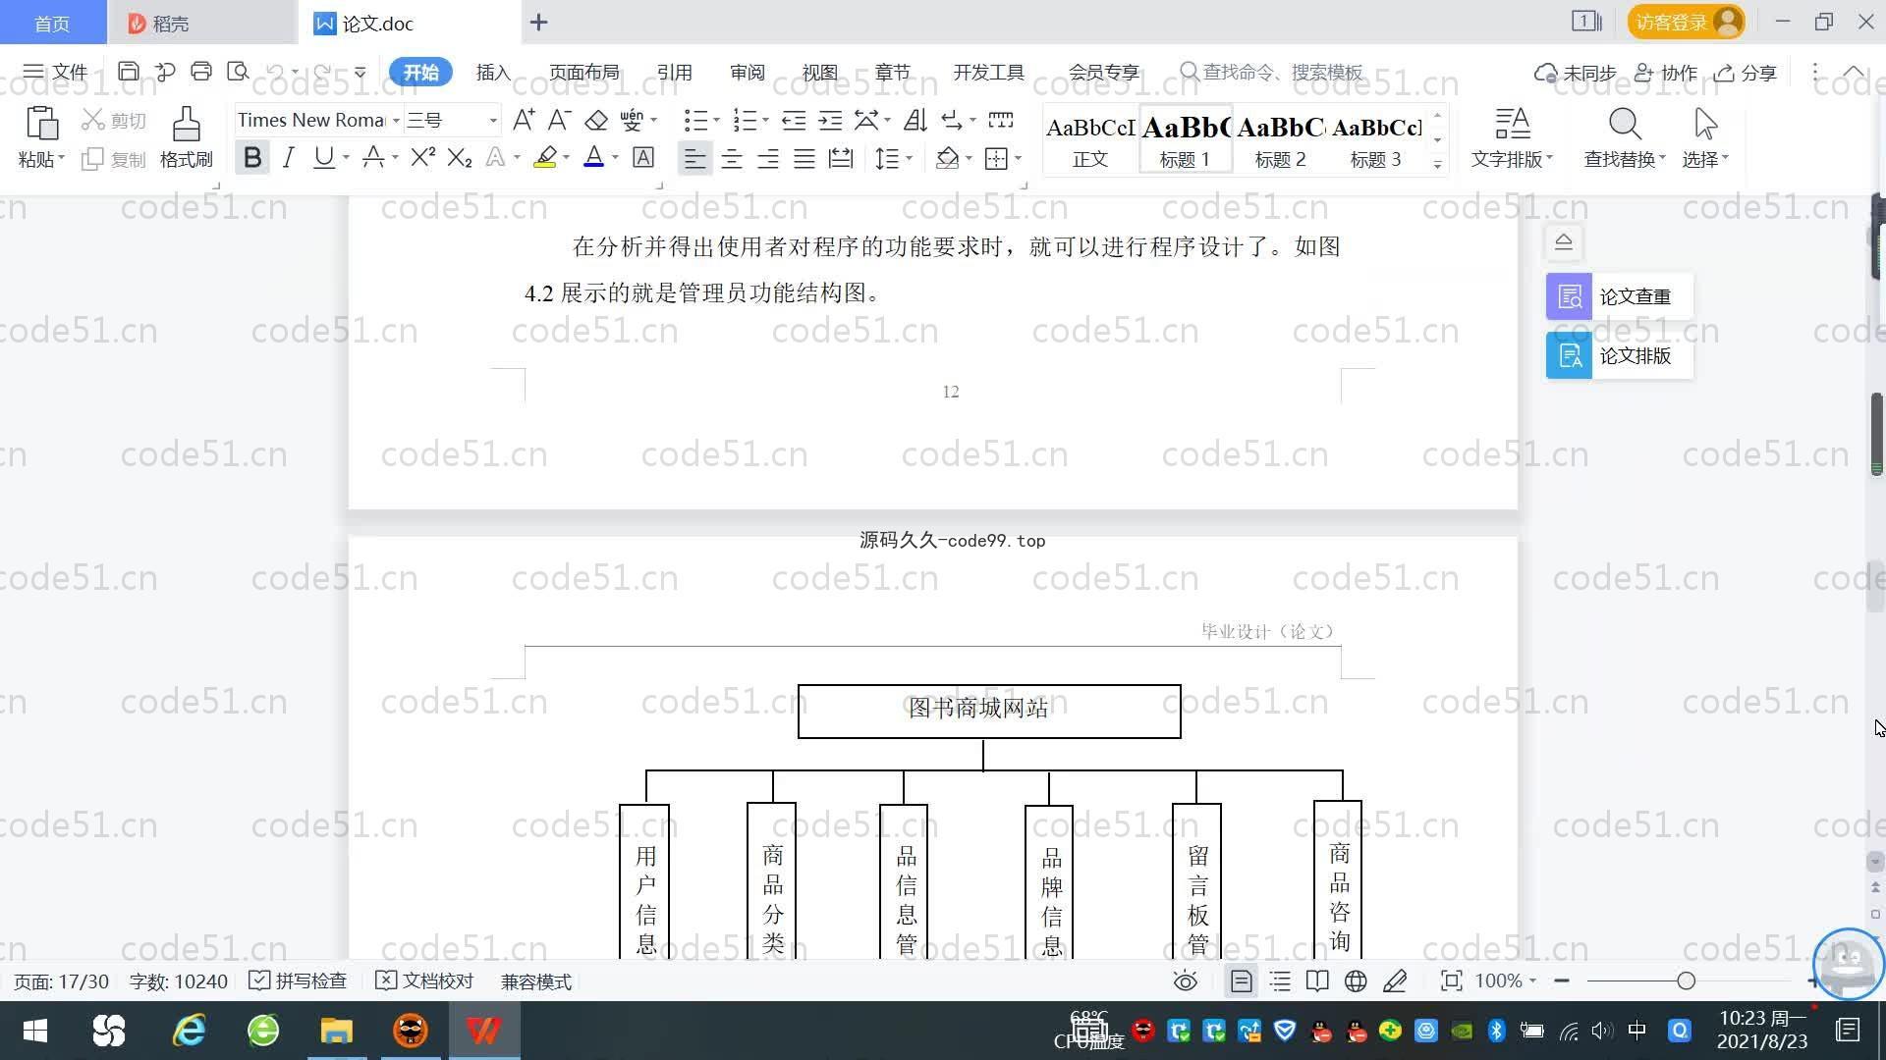Decrease font size with A- icon

click(559, 120)
